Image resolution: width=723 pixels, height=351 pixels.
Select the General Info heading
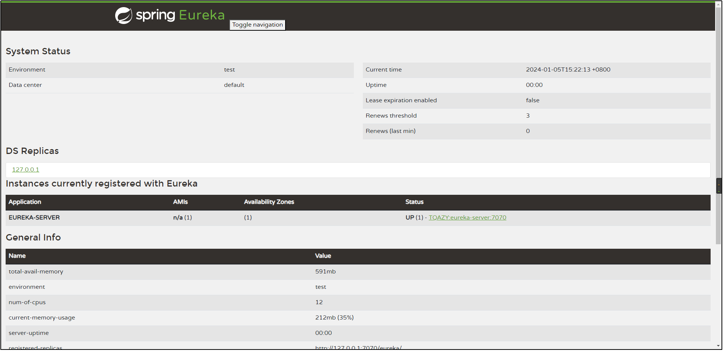pos(33,237)
